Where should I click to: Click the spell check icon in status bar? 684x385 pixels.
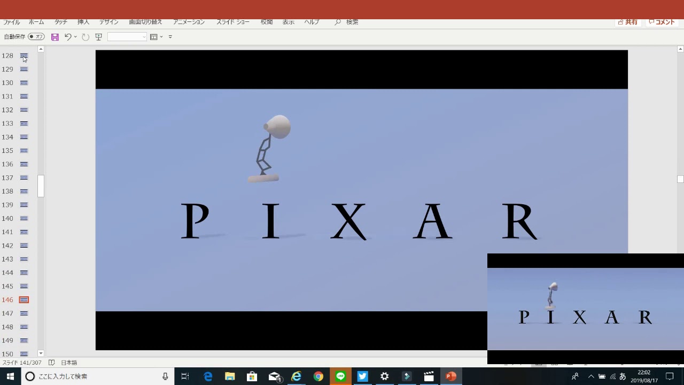click(52, 363)
